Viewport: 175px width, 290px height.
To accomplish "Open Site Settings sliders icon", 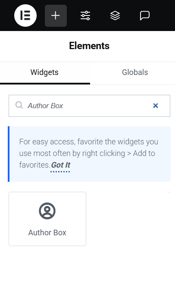I will tap(85, 16).
